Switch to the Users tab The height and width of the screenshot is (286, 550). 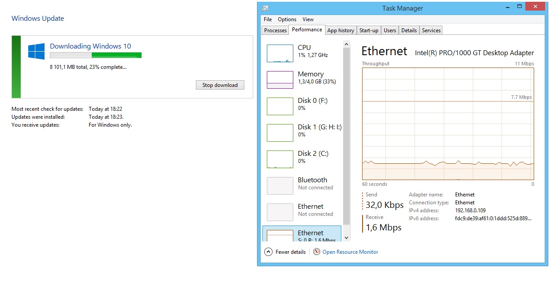[390, 30]
